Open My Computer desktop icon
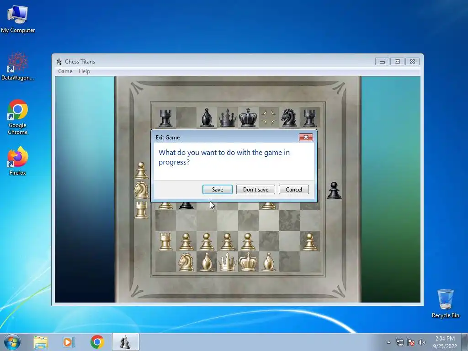Image resolution: width=468 pixels, height=351 pixels. (x=18, y=19)
